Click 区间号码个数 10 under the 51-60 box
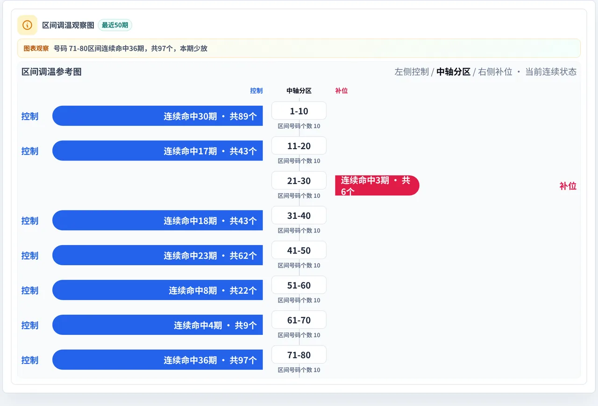The image size is (598, 406). pos(299,300)
